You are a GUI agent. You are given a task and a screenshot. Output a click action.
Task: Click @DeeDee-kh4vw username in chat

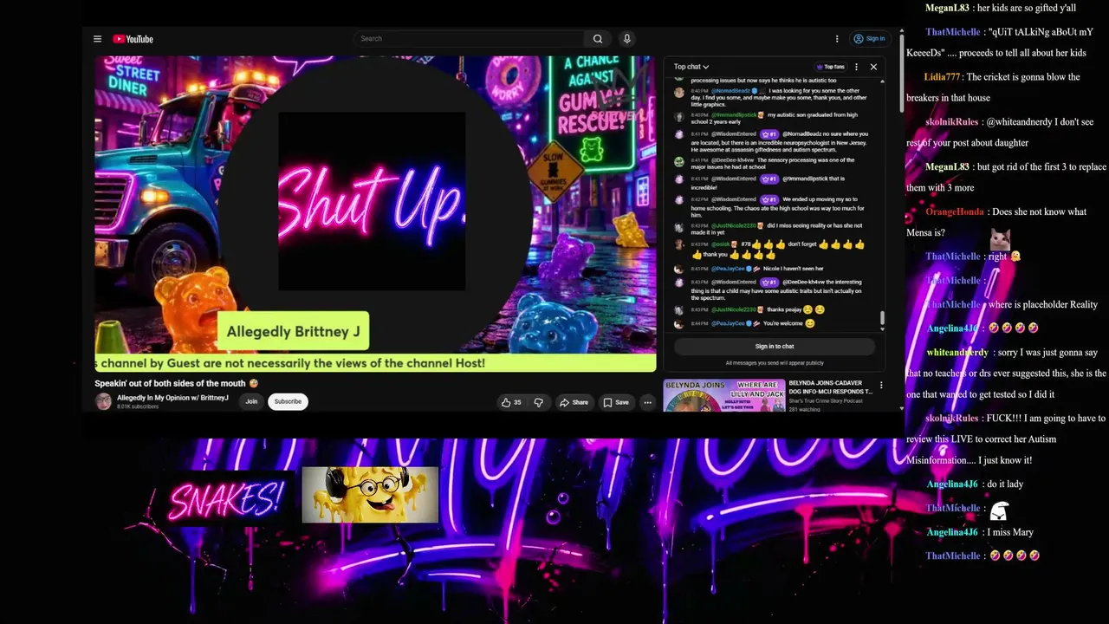tap(733, 160)
